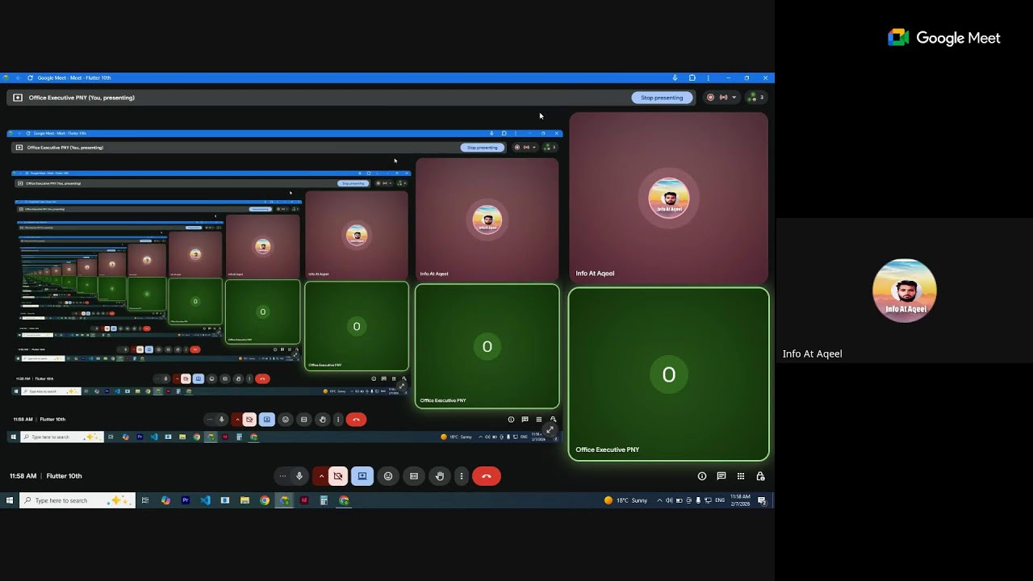Open browser three-dot menu in title bar
This screenshot has height=581, width=1033.
[x=709, y=78]
